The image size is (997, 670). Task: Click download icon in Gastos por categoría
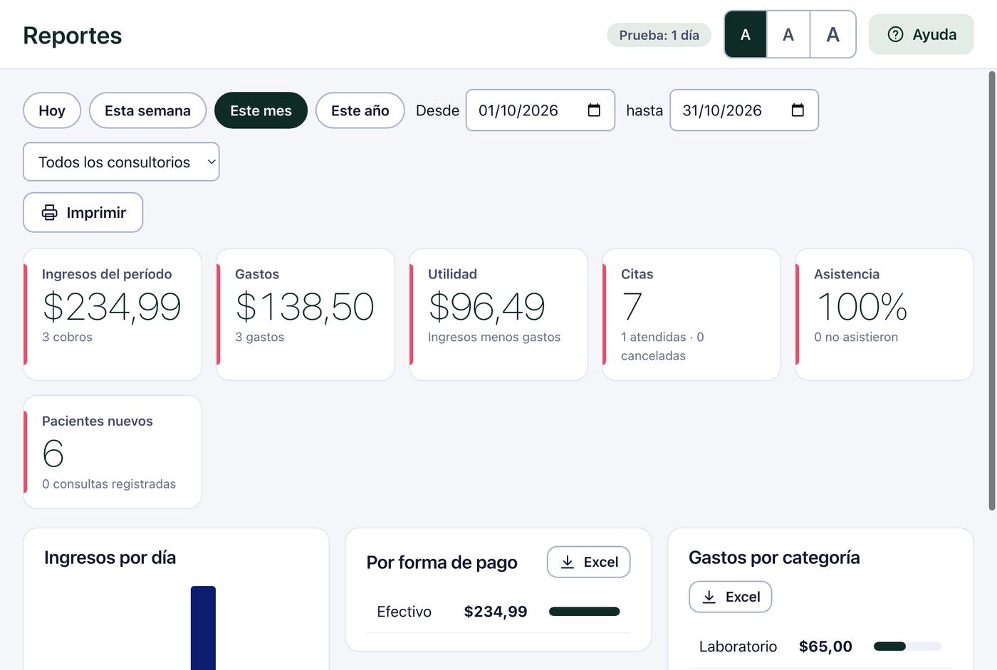[x=709, y=597]
